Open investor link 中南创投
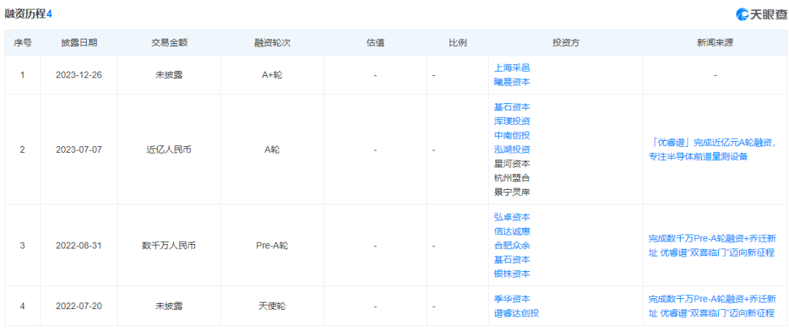This screenshot has width=789, height=331. [512, 135]
